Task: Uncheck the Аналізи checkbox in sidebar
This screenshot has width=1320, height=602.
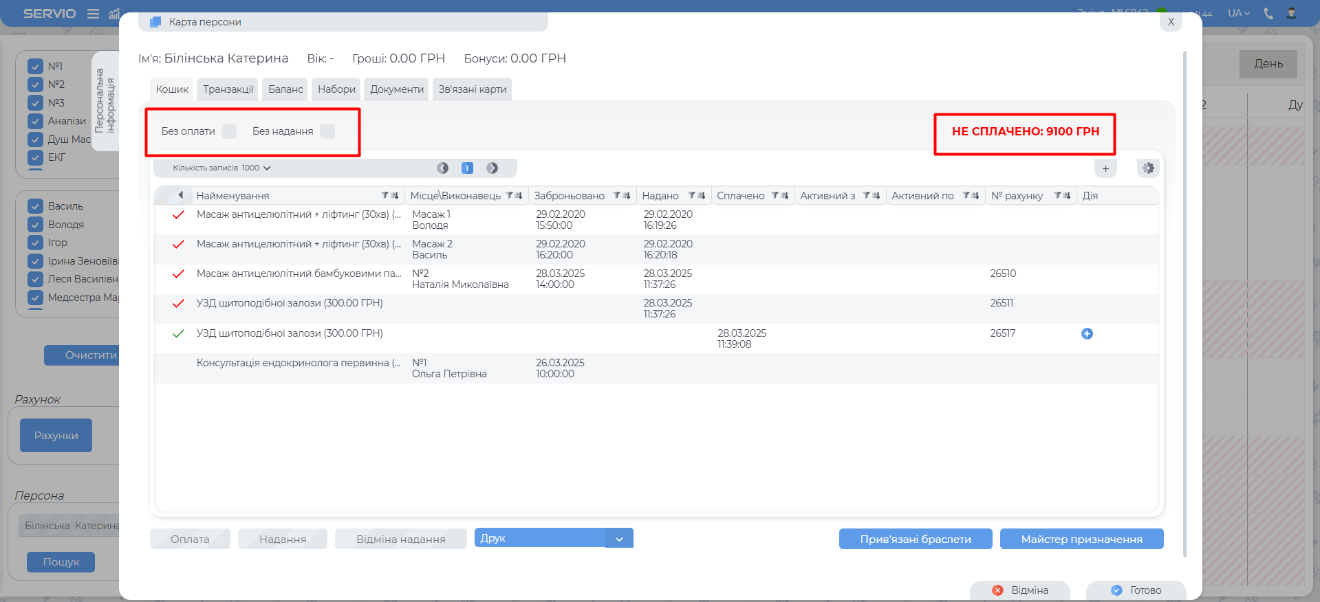Action: click(36, 122)
